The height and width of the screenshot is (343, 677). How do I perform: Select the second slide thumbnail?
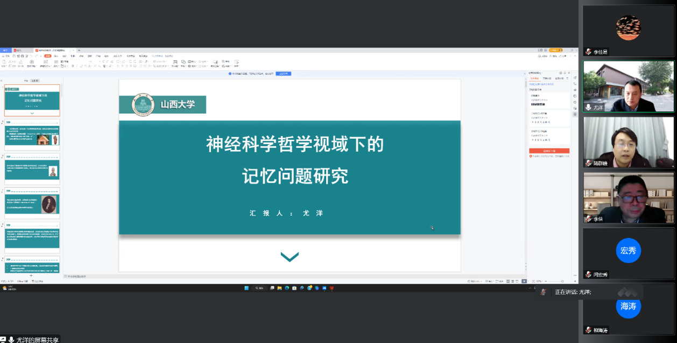click(x=32, y=134)
